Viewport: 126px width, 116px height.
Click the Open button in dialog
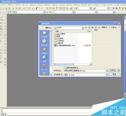pos(113,70)
